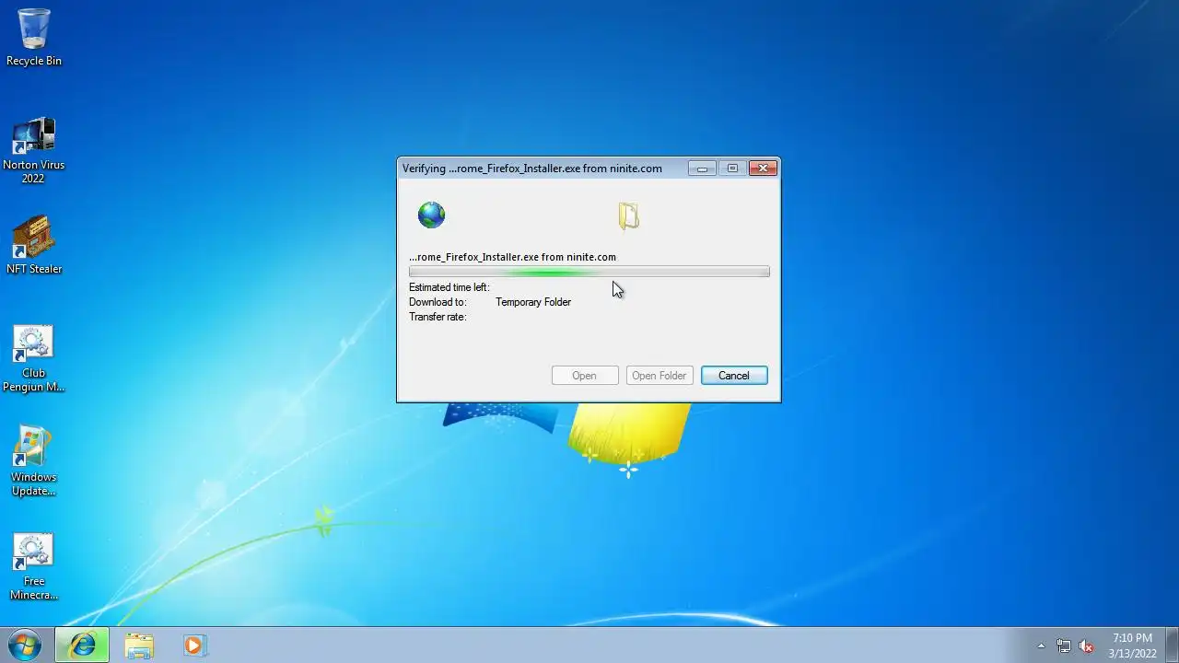The width and height of the screenshot is (1179, 663).
Task: Click file name text above progress bar
Action: [x=512, y=257]
